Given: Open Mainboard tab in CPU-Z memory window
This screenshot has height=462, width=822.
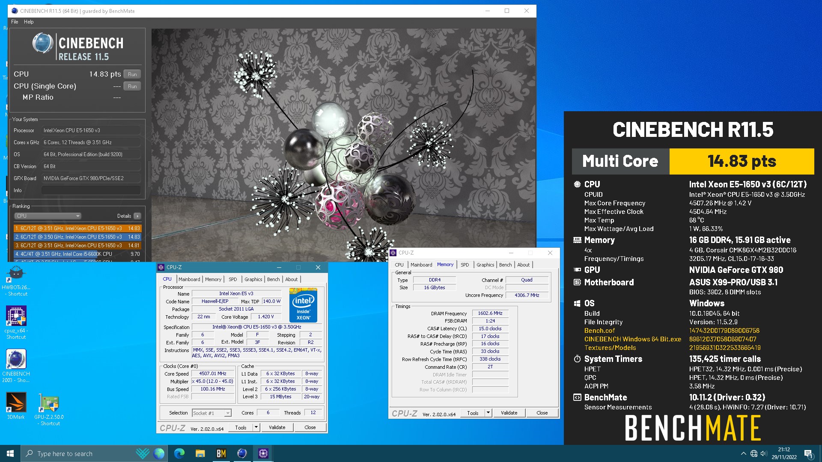Looking at the screenshot, I should tap(421, 265).
